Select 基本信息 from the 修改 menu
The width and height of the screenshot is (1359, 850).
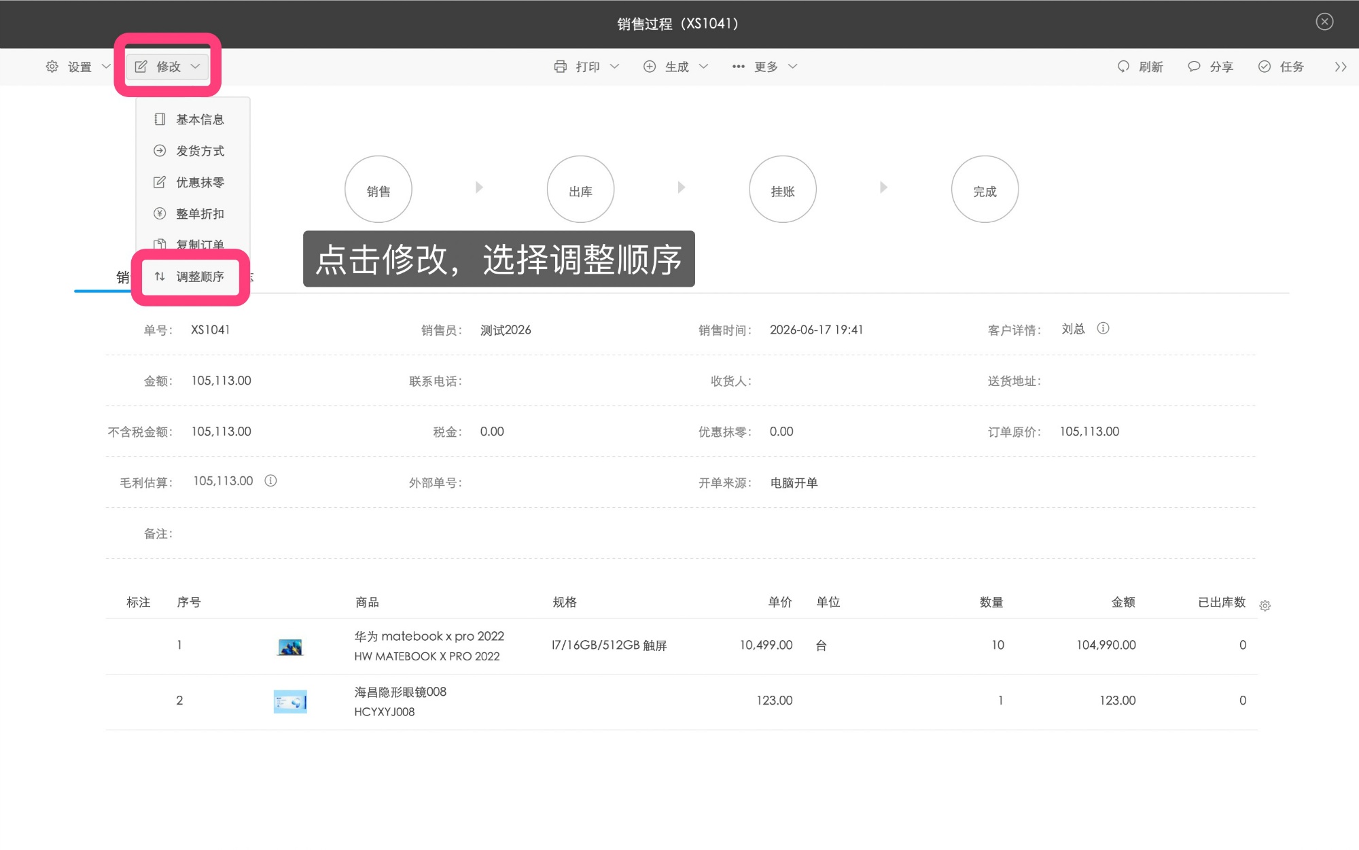click(x=193, y=120)
